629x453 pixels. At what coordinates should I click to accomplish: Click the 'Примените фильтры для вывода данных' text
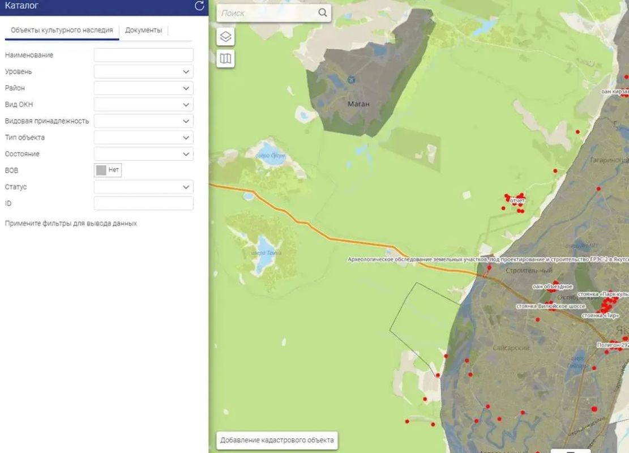(x=71, y=224)
